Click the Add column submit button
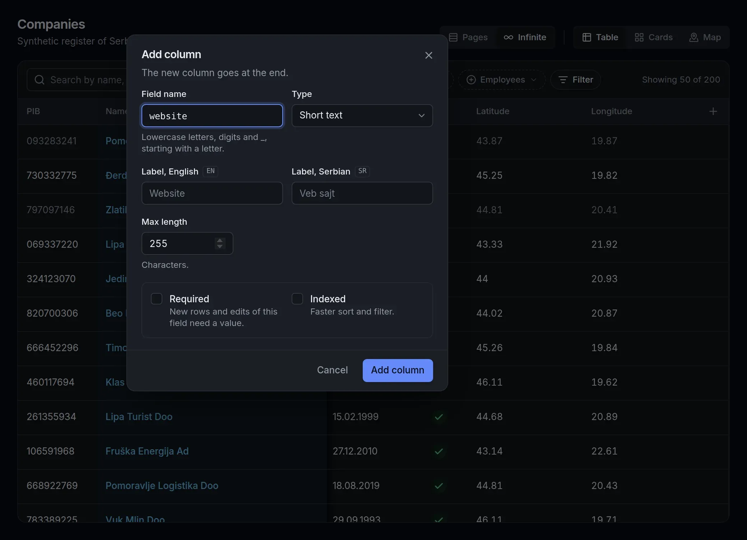 pos(398,370)
